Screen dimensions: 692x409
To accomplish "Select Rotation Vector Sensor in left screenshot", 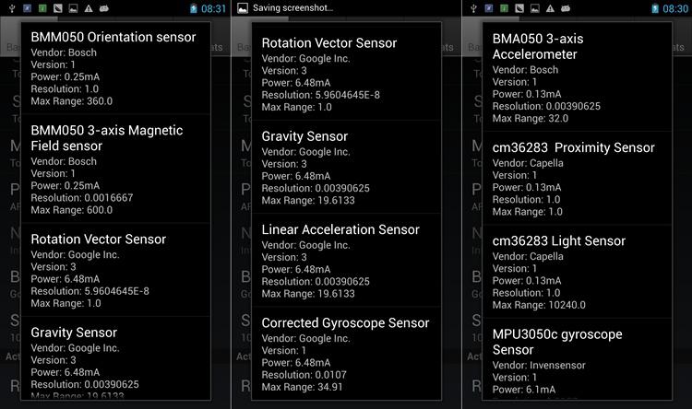I will pyautogui.click(x=99, y=239).
